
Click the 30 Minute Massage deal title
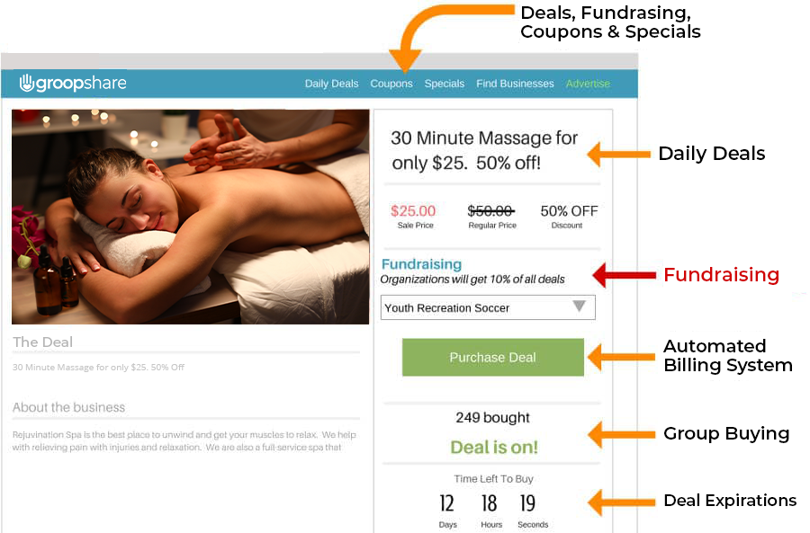coord(484,150)
